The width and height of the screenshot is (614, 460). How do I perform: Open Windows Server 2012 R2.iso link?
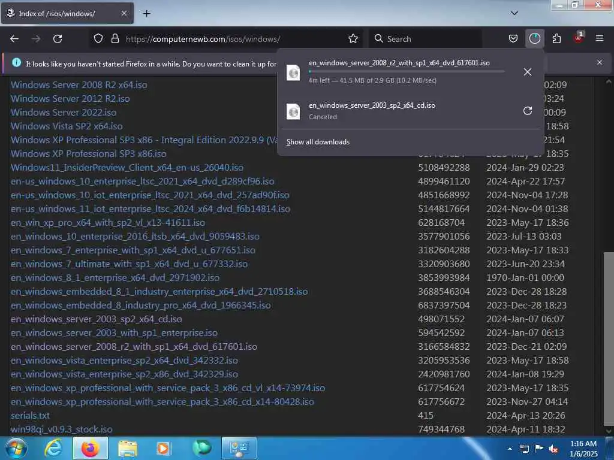pyautogui.click(x=70, y=99)
